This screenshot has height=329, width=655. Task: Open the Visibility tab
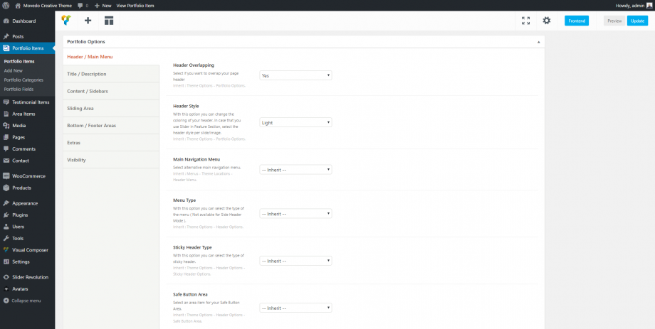pyautogui.click(x=76, y=160)
